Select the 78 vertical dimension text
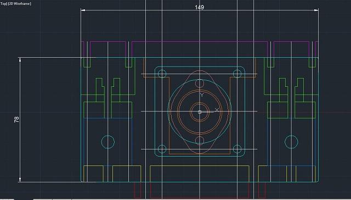The width and height of the screenshot is (351, 200). coord(17,120)
